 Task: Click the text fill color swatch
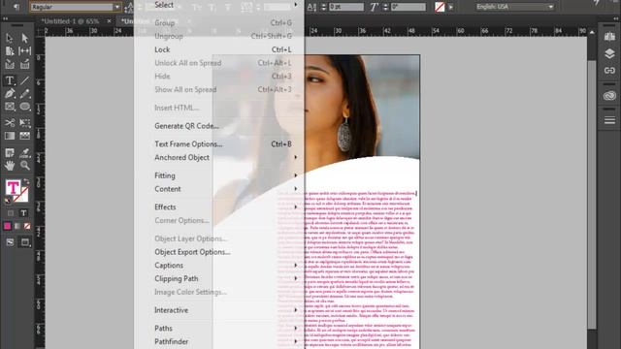[13, 187]
